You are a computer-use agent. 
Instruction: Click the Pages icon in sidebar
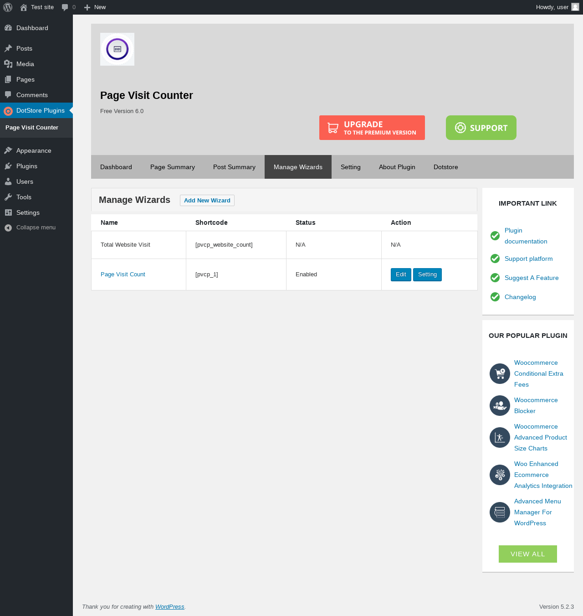tap(8, 79)
